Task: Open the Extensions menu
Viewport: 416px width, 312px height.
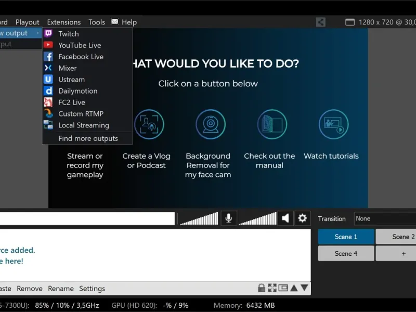Action: [x=64, y=22]
